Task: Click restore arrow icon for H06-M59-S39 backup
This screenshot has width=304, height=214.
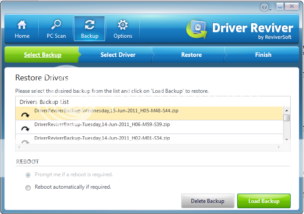Action: pos(25,129)
